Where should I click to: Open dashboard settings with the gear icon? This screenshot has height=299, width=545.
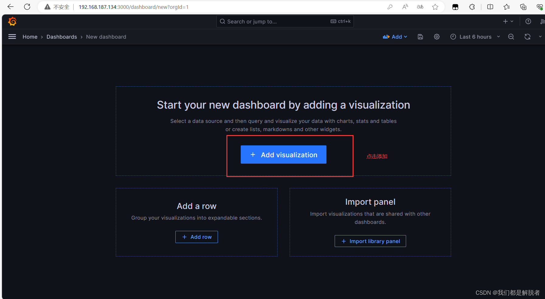(x=437, y=37)
